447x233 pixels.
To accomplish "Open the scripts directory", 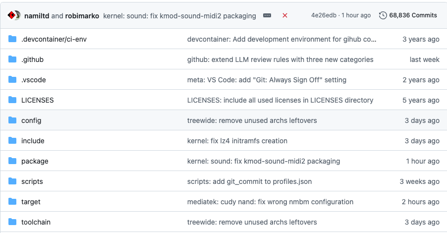I will pos(32,181).
